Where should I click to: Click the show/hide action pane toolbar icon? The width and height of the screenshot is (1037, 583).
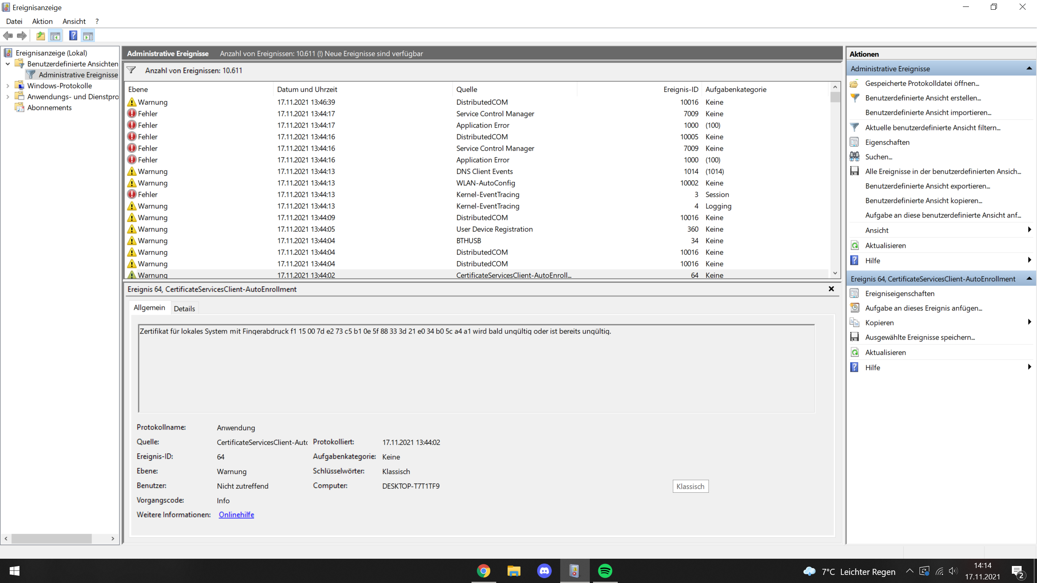coord(88,36)
